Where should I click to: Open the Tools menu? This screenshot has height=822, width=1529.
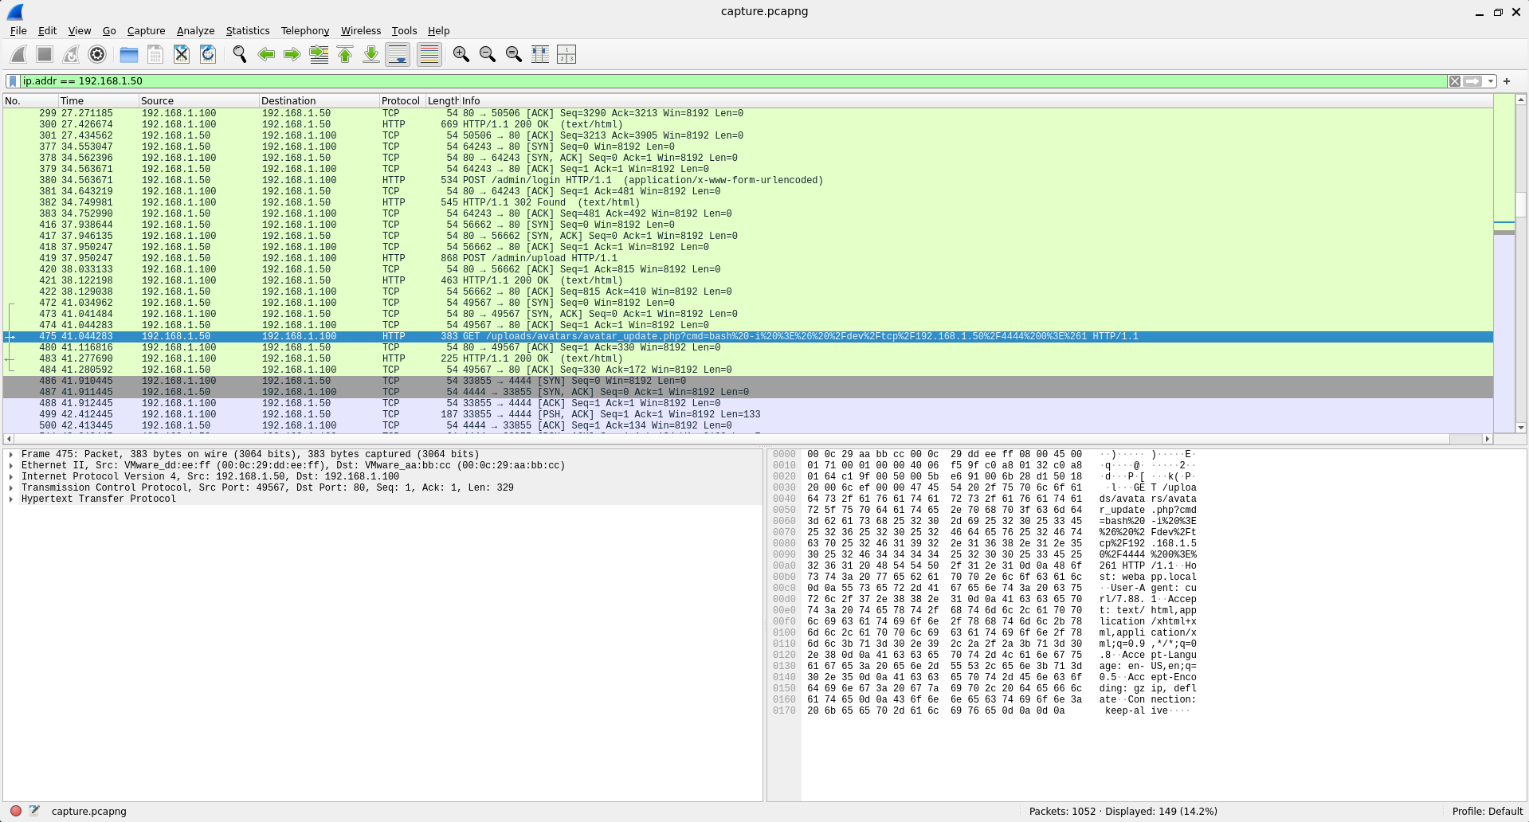[x=404, y=30]
